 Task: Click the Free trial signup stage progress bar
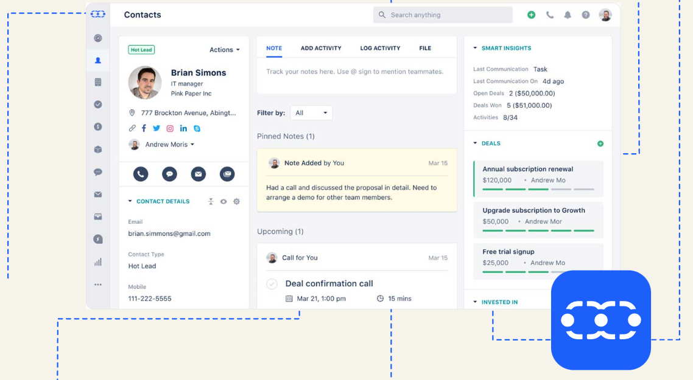pos(517,272)
